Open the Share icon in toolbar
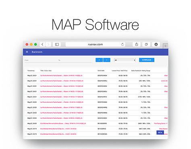191x149 pixels. 137,44
